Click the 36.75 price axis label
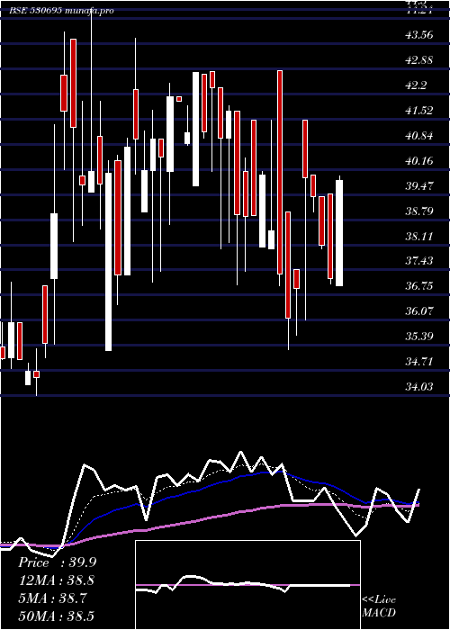 point(419,286)
